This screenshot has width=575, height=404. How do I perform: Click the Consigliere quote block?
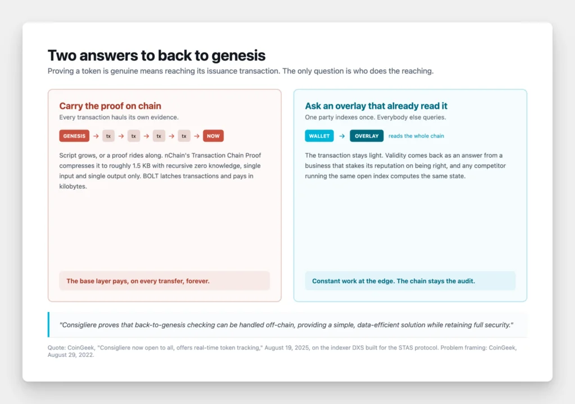(287, 325)
